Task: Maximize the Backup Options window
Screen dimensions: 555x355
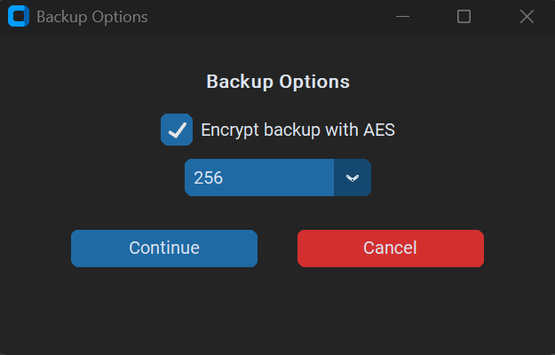Action: (x=464, y=17)
